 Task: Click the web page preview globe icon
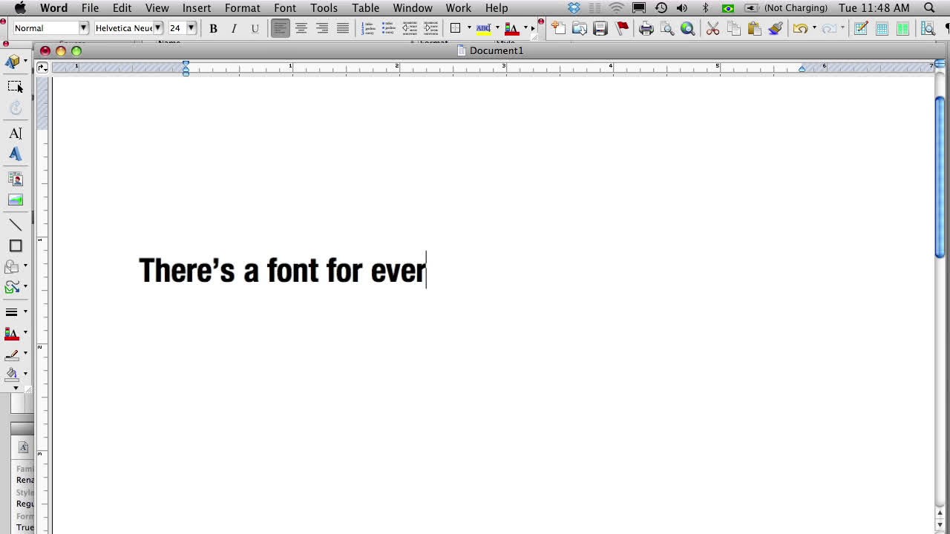tap(688, 28)
